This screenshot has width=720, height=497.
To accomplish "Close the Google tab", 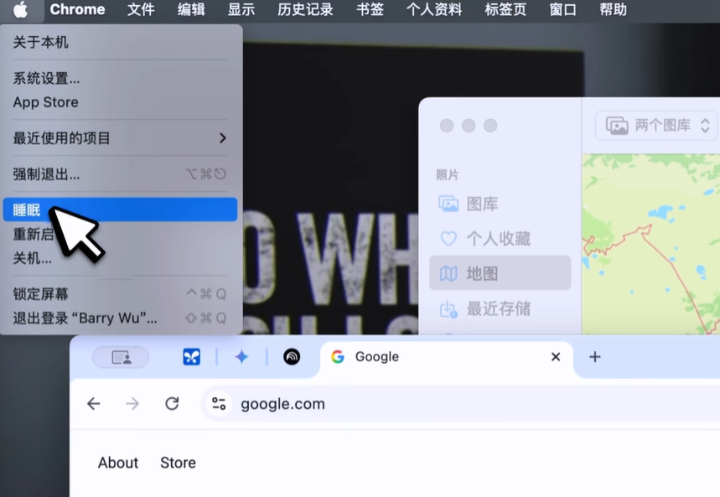I will [555, 357].
